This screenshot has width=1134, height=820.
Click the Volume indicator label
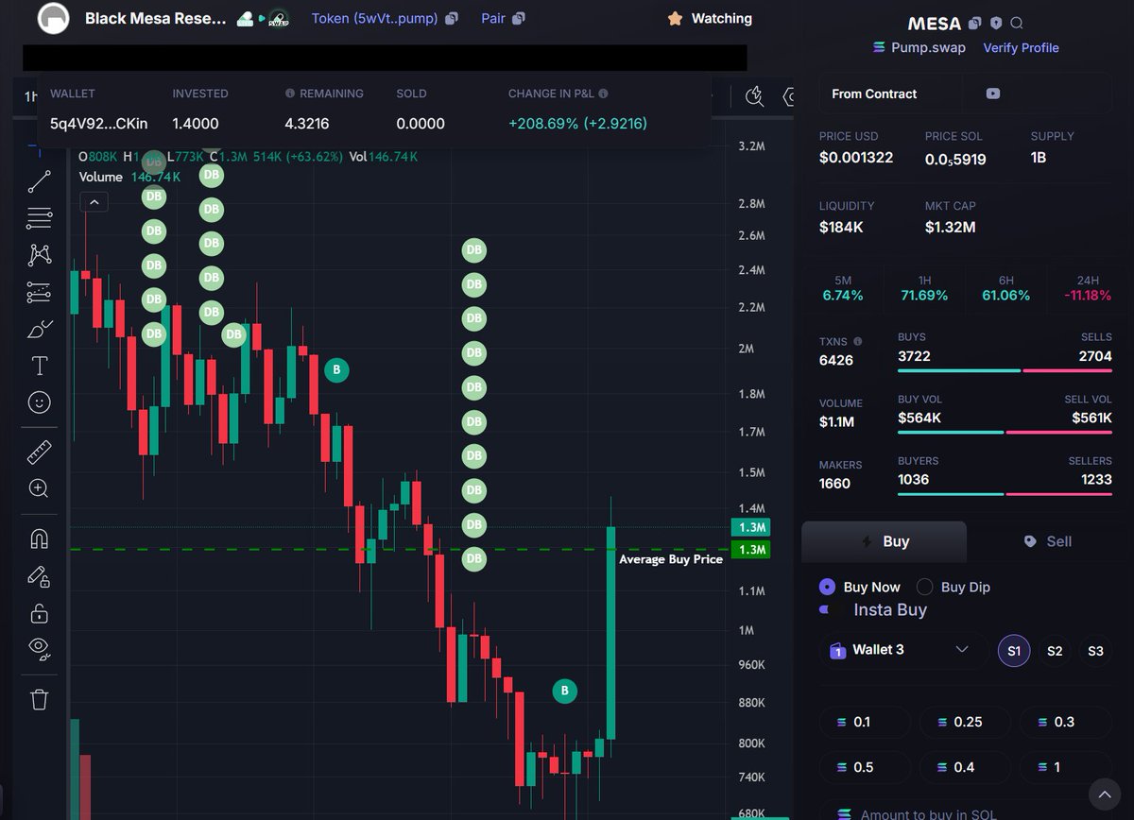pyautogui.click(x=101, y=177)
